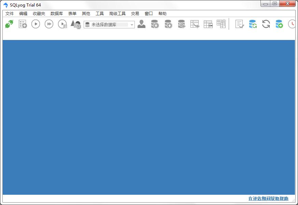Image resolution: width=298 pixels, height=205 pixels.
Task: Open the database selection dropdown arrow
Action: [132, 24]
